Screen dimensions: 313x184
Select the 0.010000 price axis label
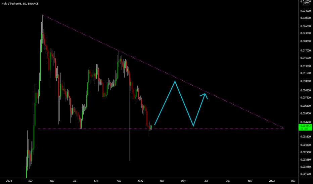[x=306, y=81]
